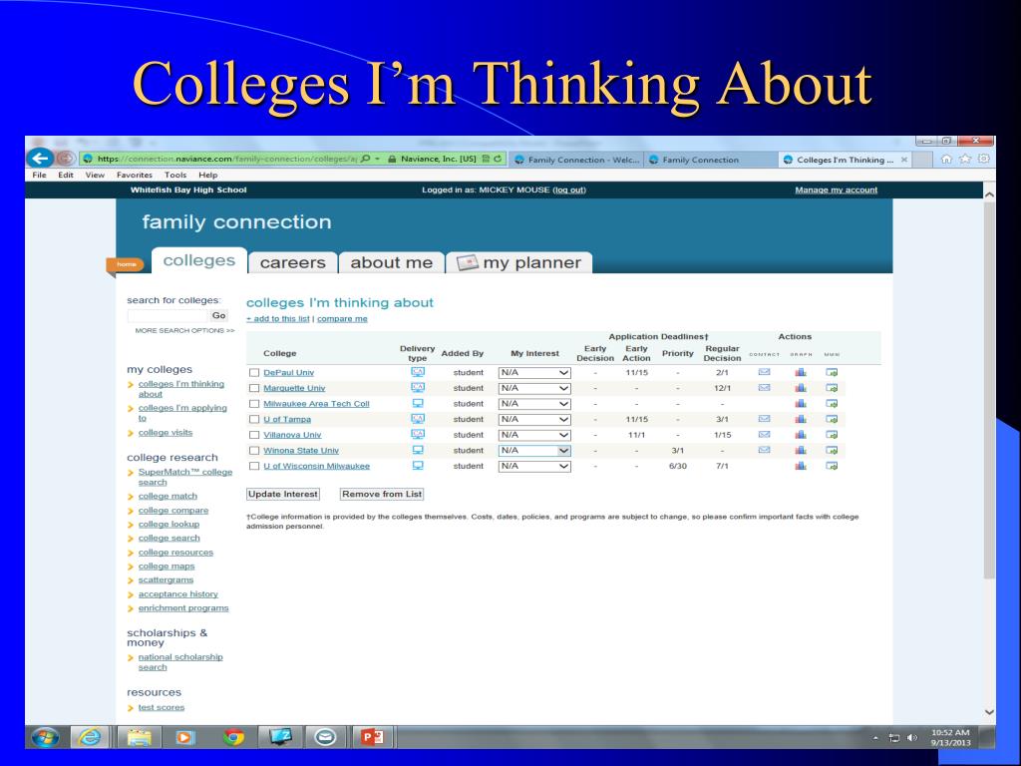The width and height of the screenshot is (1021, 766).
Task: Check the box next to DePaul Univ
Action: (x=254, y=373)
